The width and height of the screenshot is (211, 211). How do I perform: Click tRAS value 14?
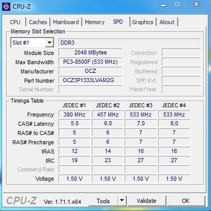(x=108, y=151)
